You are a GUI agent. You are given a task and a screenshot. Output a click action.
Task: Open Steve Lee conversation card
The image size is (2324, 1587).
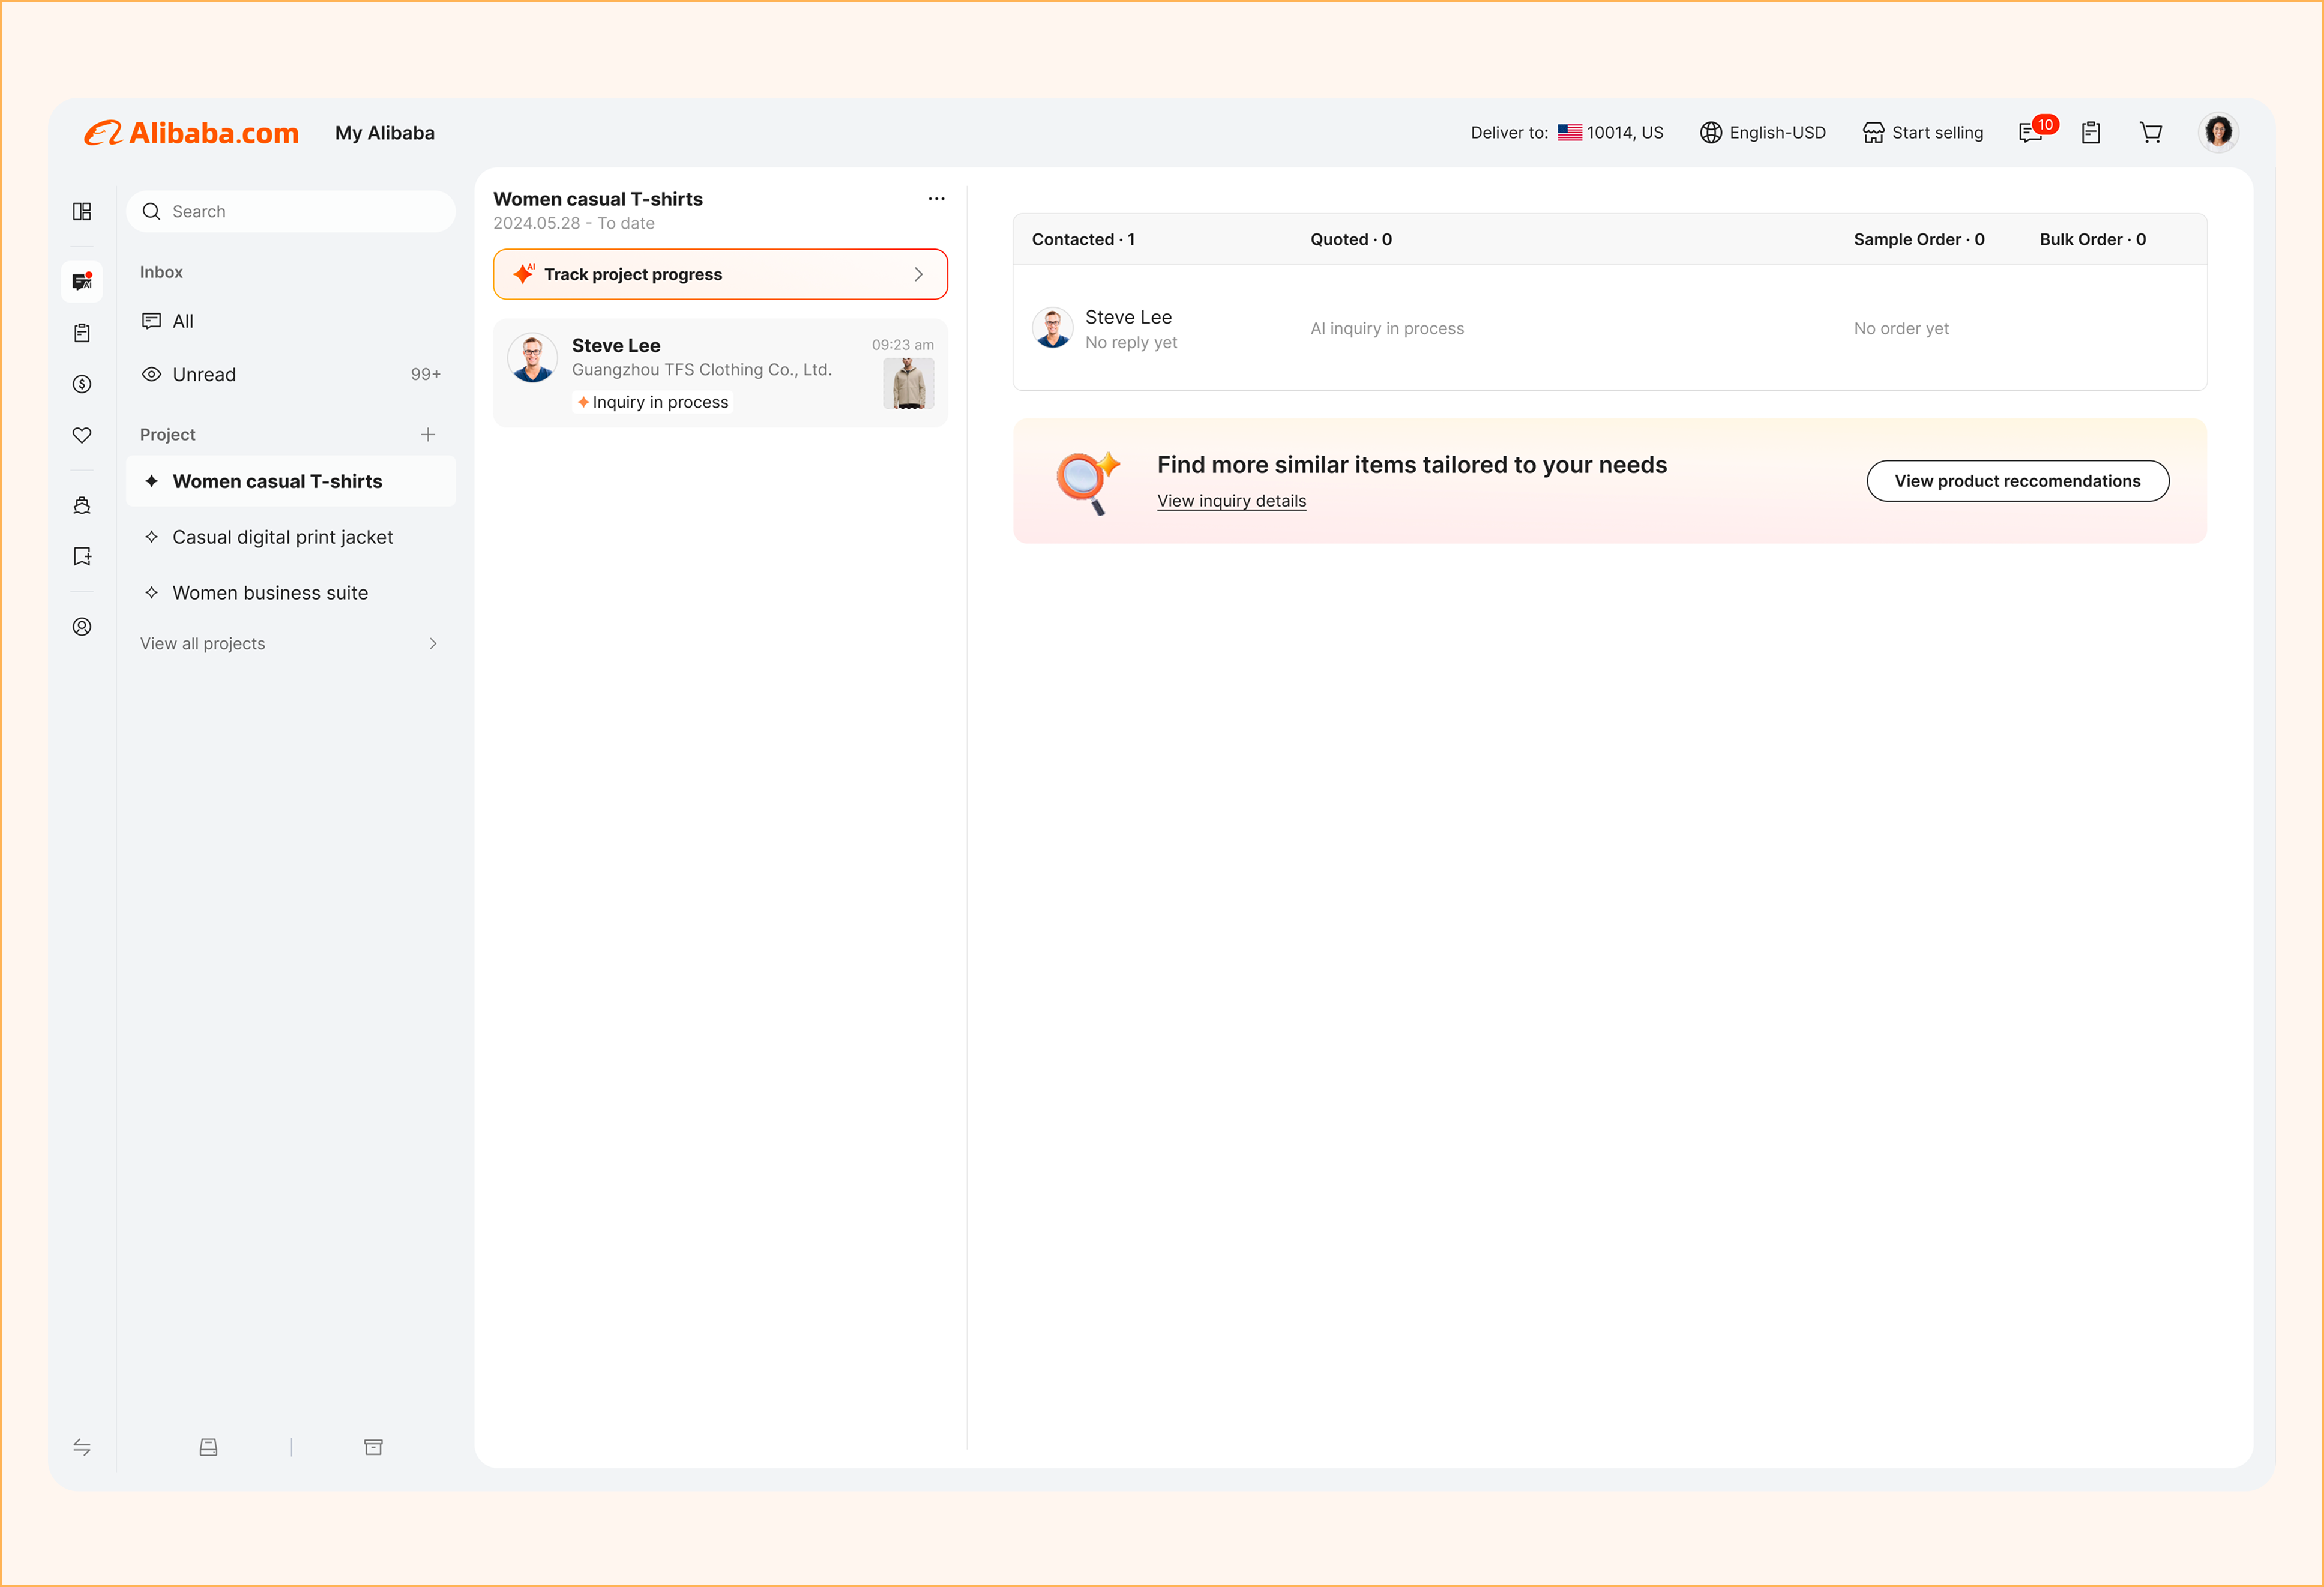coord(720,373)
